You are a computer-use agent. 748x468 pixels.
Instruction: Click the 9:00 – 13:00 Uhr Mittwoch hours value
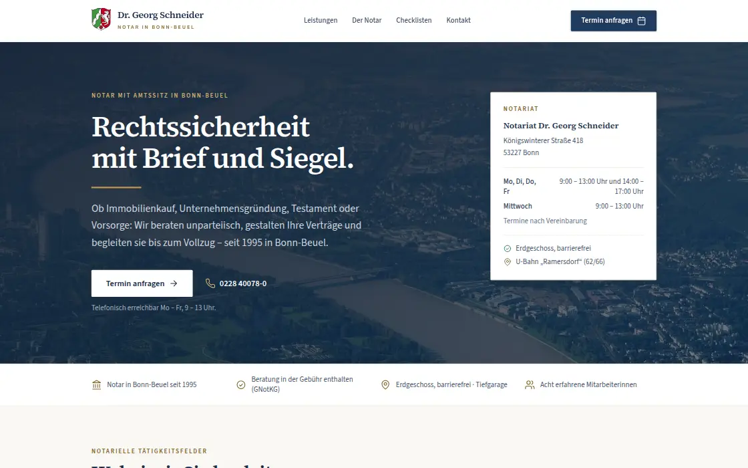pyautogui.click(x=619, y=206)
